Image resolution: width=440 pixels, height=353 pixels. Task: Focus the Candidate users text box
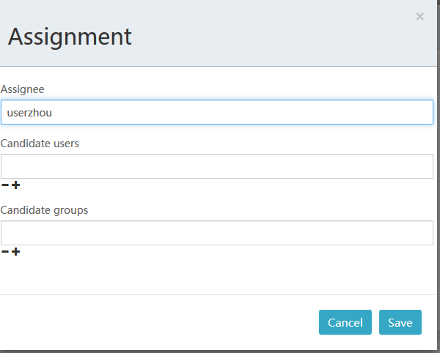[217, 166]
